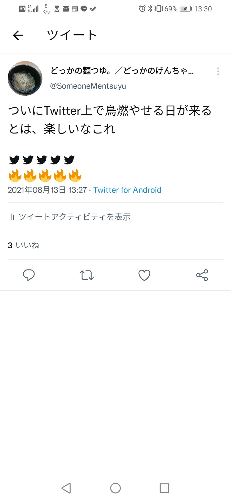Tap the Twitter for Android link
This screenshot has height=501, width=231.
tap(127, 190)
